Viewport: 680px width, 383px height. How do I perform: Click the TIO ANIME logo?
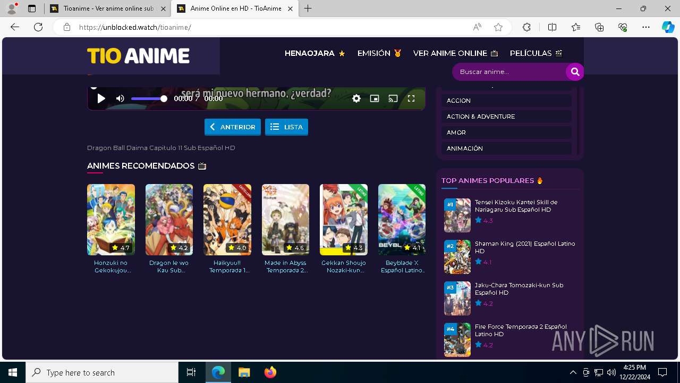point(139,56)
